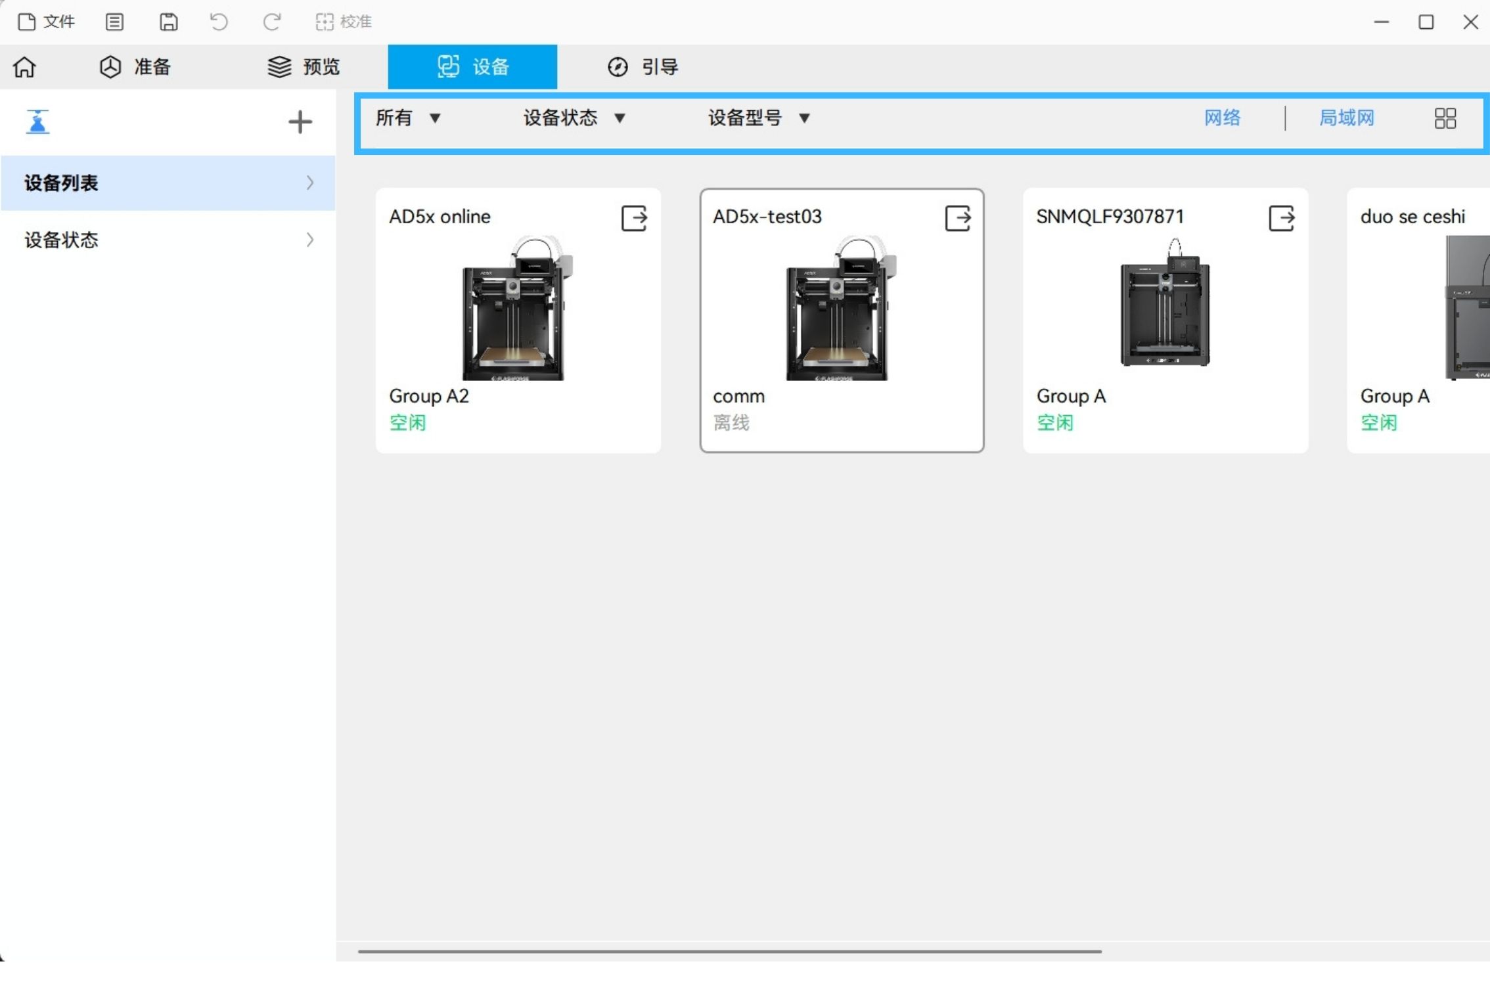Switch to the 准备 tab
This screenshot has height=993, width=1490.
(x=135, y=67)
